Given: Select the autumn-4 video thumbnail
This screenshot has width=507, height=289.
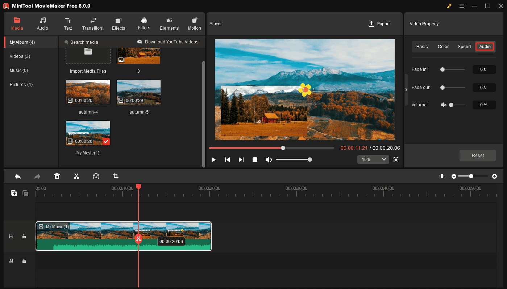Looking at the screenshot, I should click(x=88, y=92).
